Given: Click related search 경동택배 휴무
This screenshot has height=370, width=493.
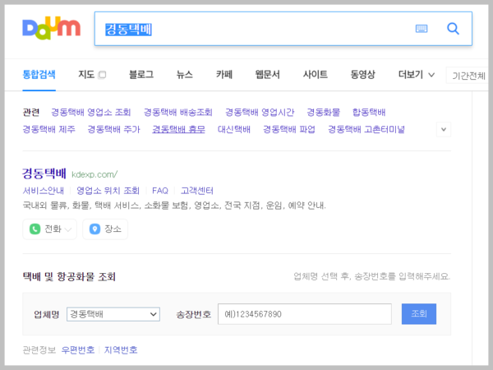Looking at the screenshot, I should 178,129.
